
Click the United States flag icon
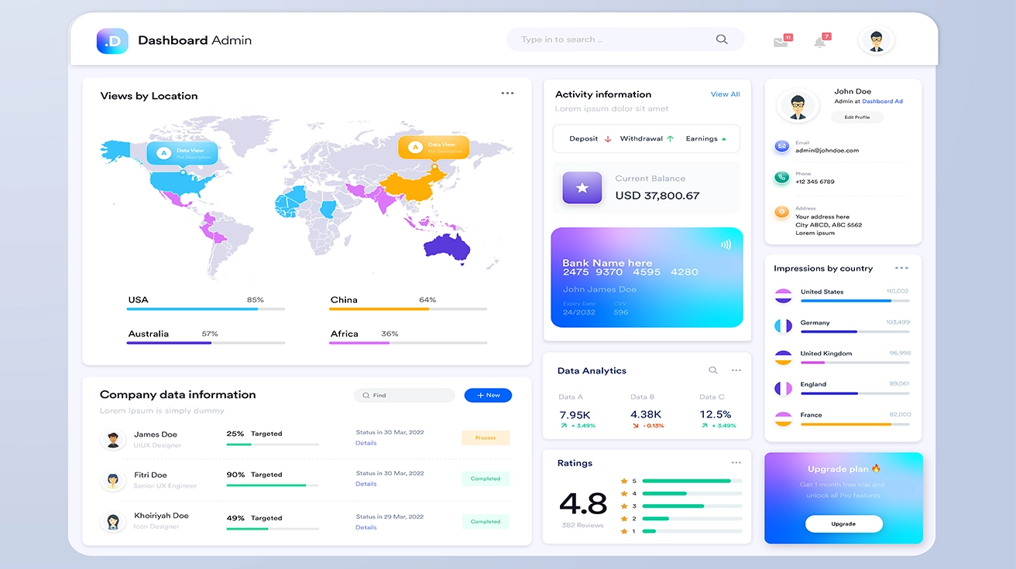784,295
